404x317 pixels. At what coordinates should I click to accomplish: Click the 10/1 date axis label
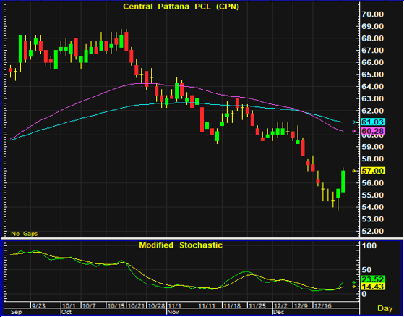point(69,305)
